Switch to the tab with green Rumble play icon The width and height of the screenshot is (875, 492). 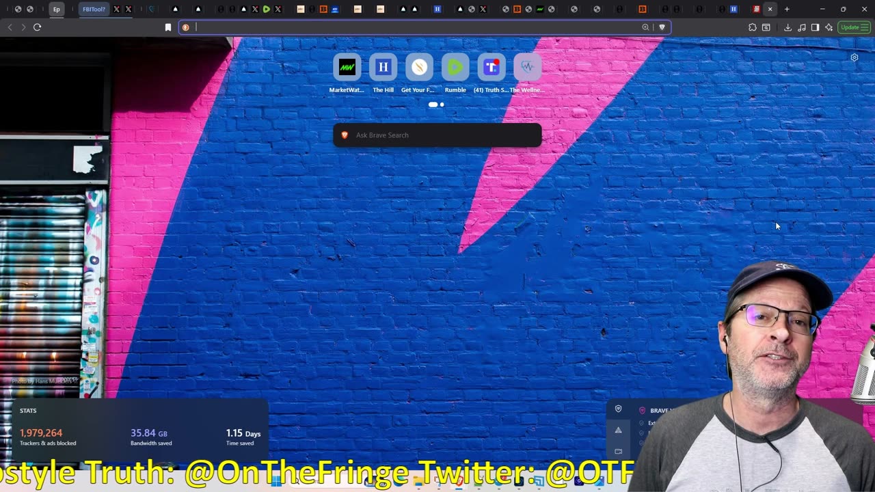click(266, 9)
